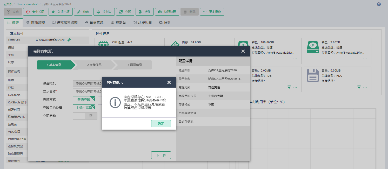The image size is (388, 169).
Task: Switch to the 任务 tab
Action: pyautogui.click(x=165, y=23)
